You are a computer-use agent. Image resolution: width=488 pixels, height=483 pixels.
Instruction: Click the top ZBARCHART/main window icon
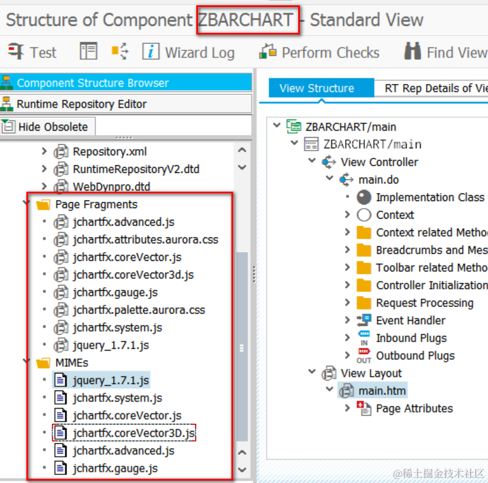click(x=294, y=127)
